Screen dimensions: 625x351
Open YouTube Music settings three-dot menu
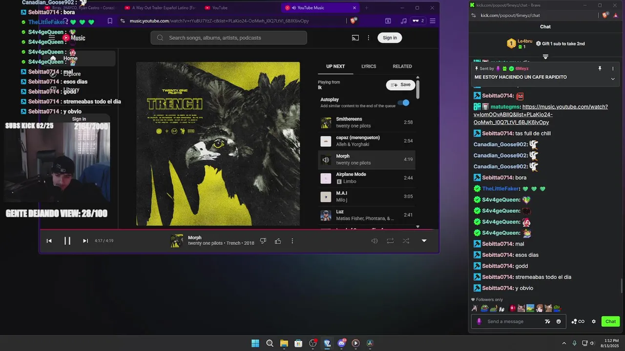point(368,38)
